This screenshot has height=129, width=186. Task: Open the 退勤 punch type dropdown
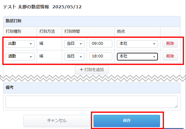click(20, 56)
